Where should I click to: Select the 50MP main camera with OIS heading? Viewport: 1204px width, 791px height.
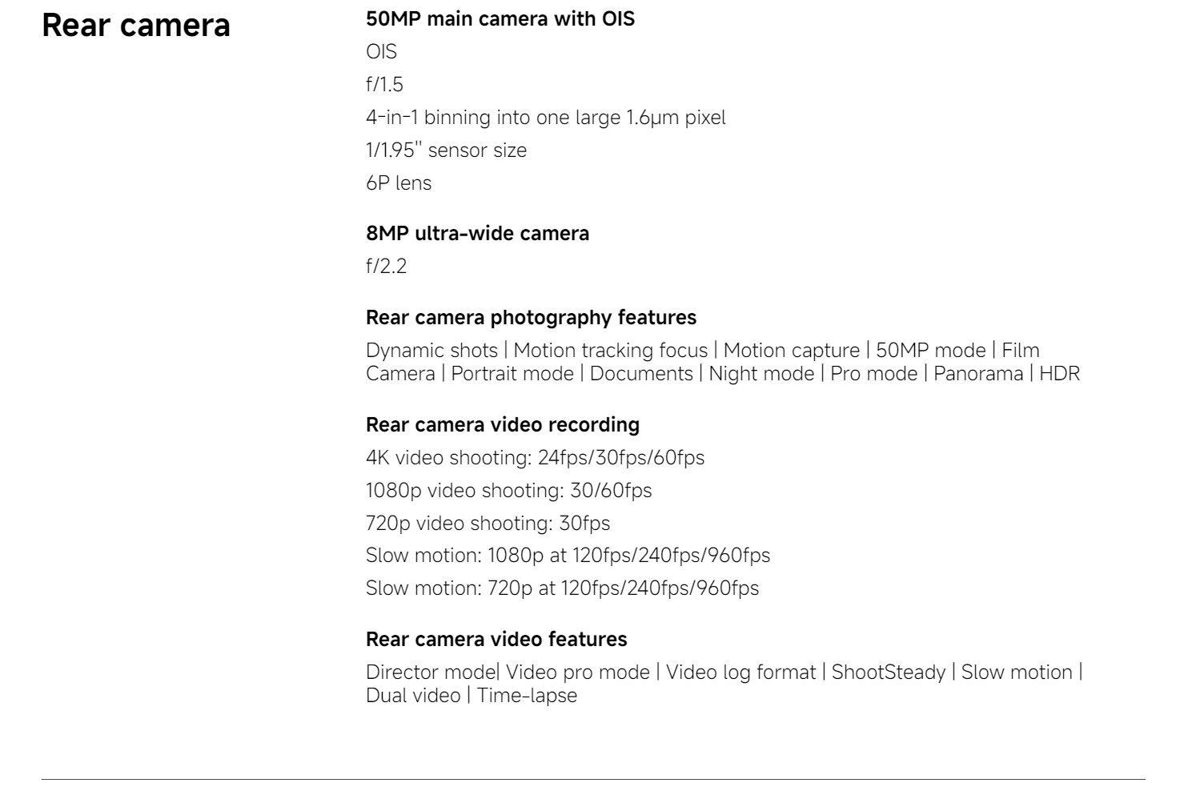pos(500,18)
